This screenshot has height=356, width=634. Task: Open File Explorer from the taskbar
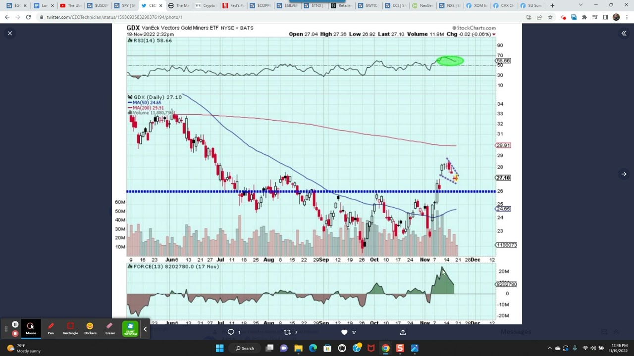coord(298,348)
